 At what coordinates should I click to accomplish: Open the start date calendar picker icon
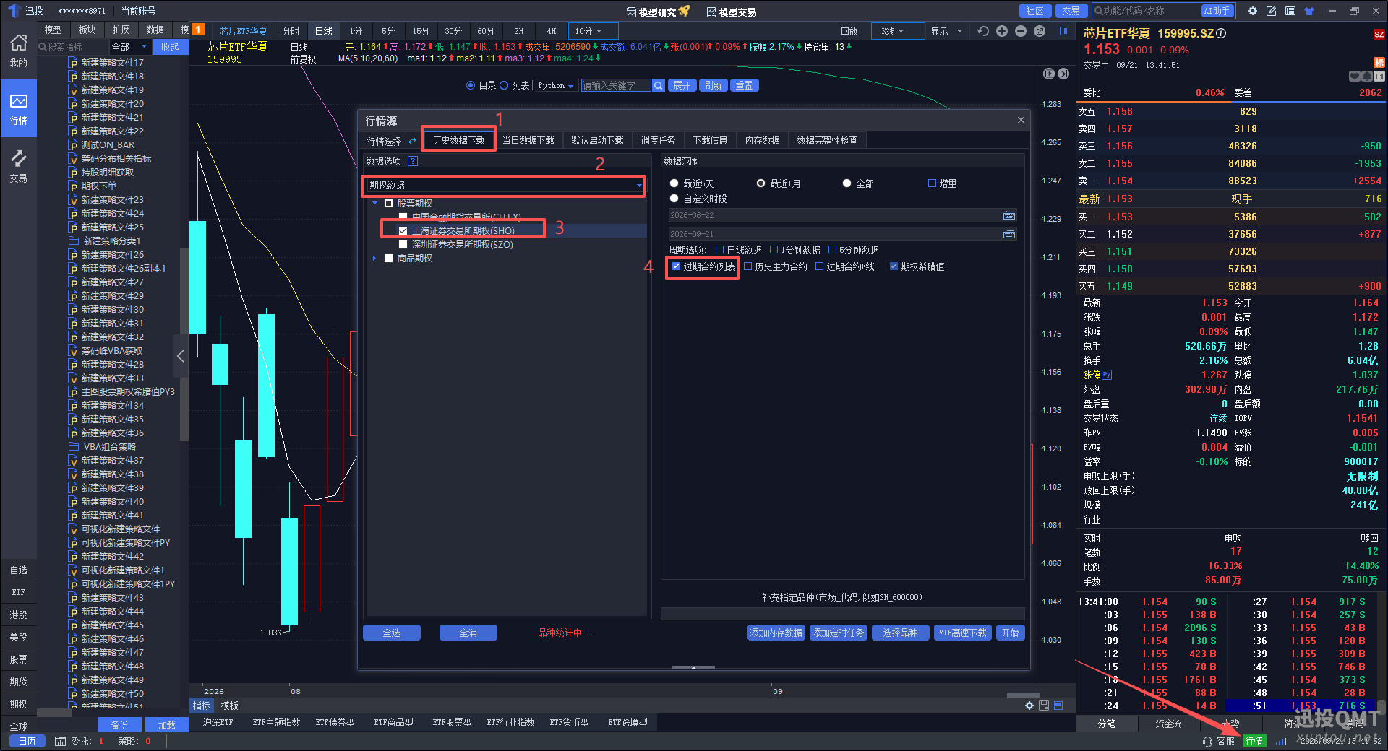pyautogui.click(x=1009, y=216)
